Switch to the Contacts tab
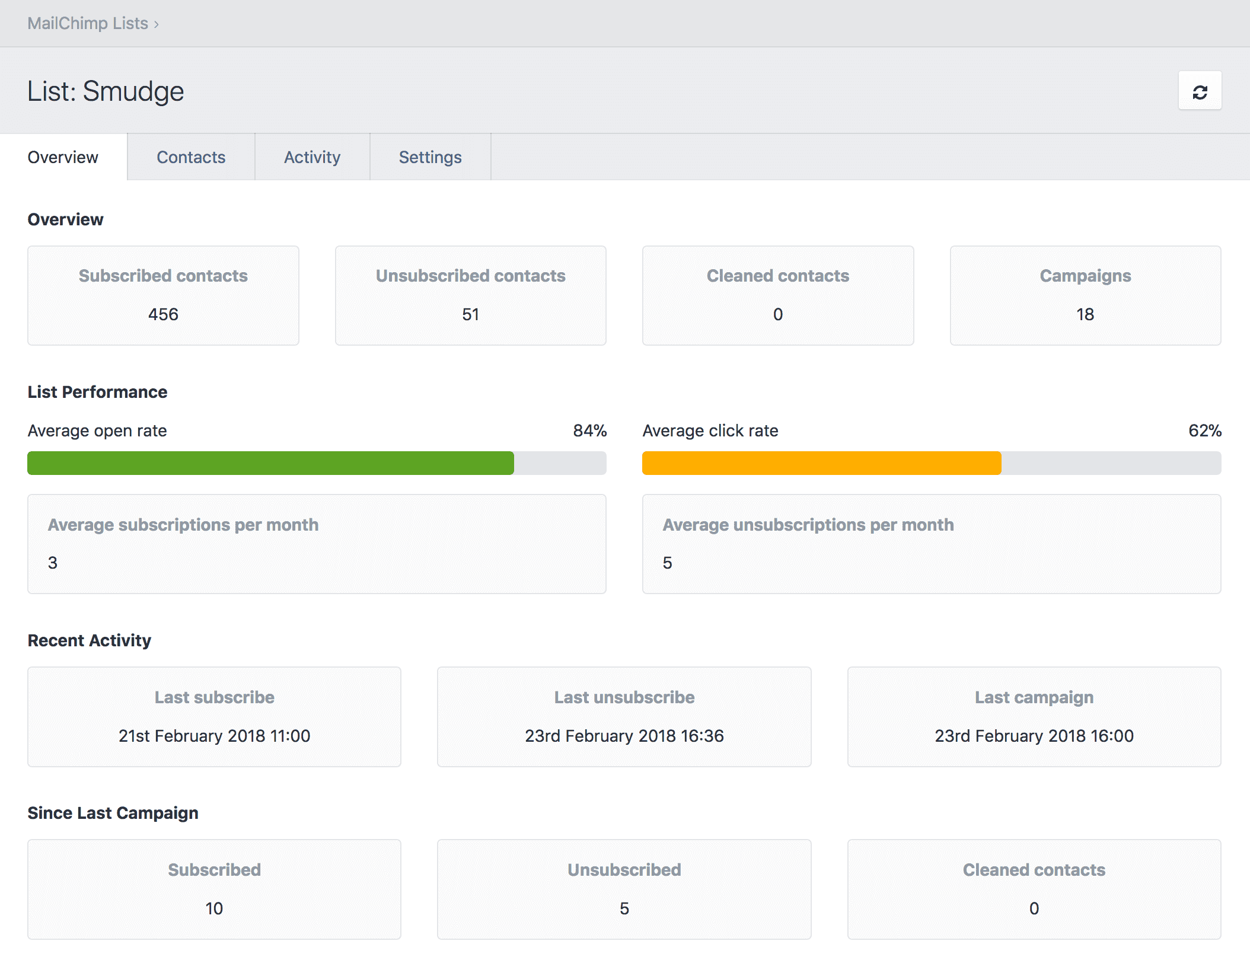Image resolution: width=1250 pixels, height=976 pixels. (191, 157)
